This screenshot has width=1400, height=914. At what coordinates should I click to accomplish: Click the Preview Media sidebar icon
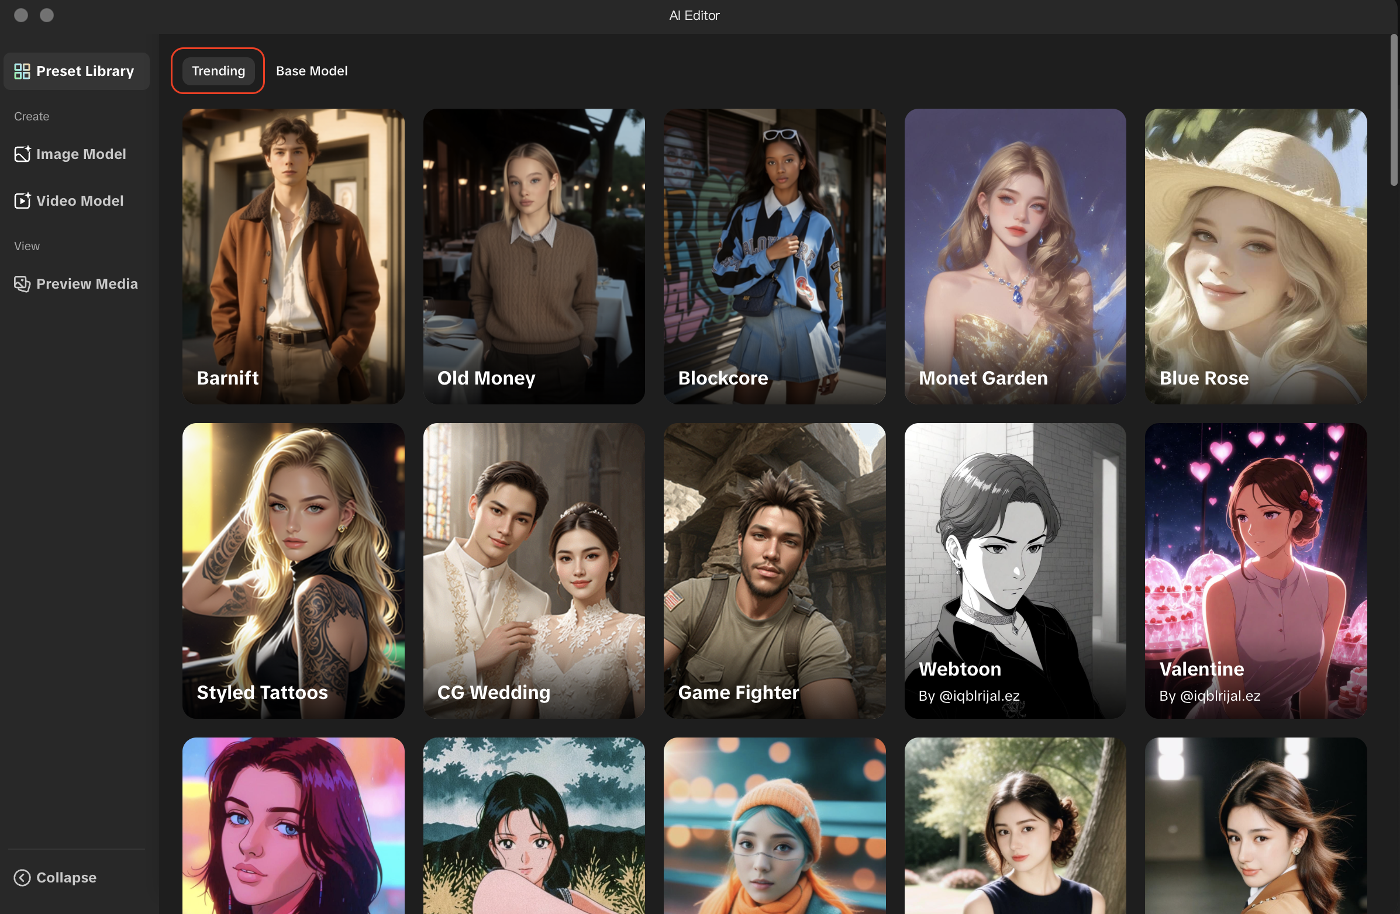[x=22, y=284]
